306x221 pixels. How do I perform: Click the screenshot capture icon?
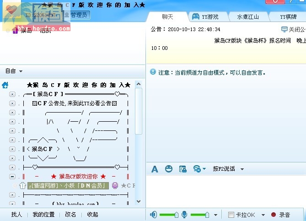click(x=183, y=169)
